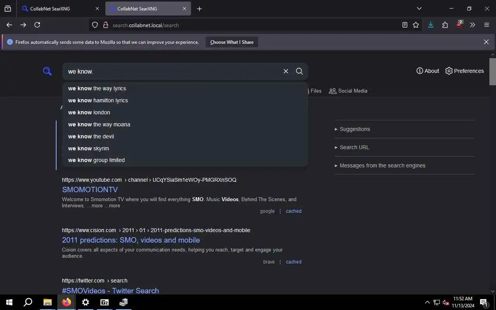Submit search with the magnifier button

tap(300, 71)
